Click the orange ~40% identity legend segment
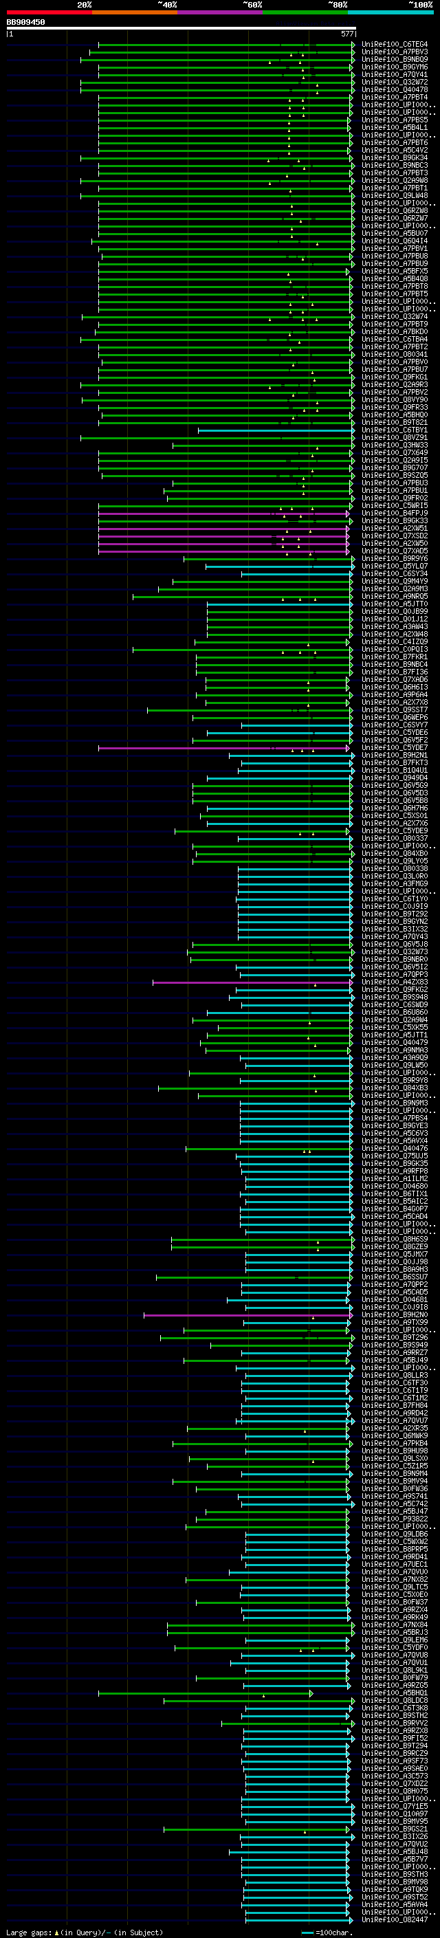The width and height of the screenshot is (440, 1938). [135, 13]
